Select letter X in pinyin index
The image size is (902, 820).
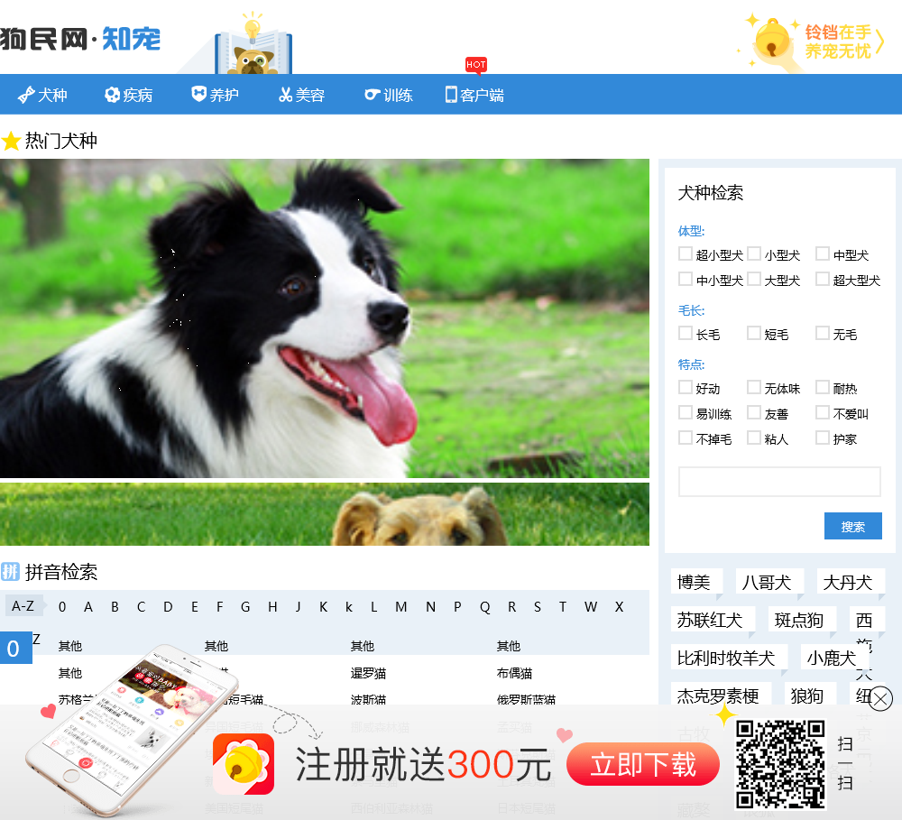[x=619, y=607]
